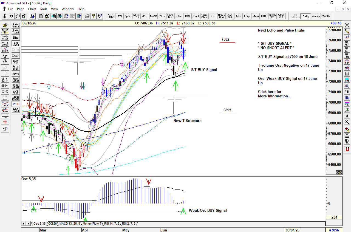The width and height of the screenshot is (351, 232).
Task: Click the printer icon
Action: (87, 16)
